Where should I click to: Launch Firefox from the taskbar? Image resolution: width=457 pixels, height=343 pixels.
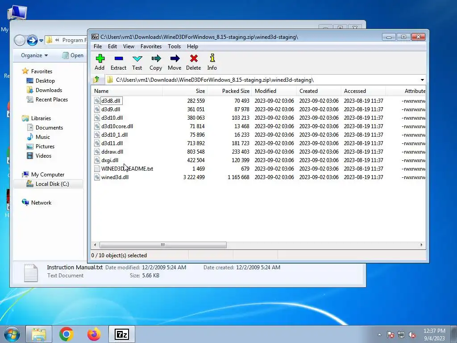[94, 334]
